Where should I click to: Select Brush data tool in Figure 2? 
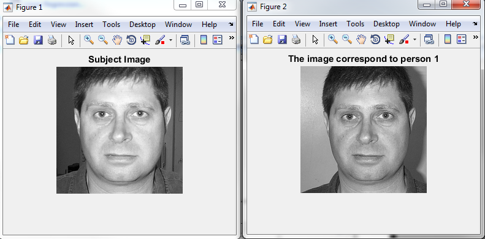[x=405, y=39]
